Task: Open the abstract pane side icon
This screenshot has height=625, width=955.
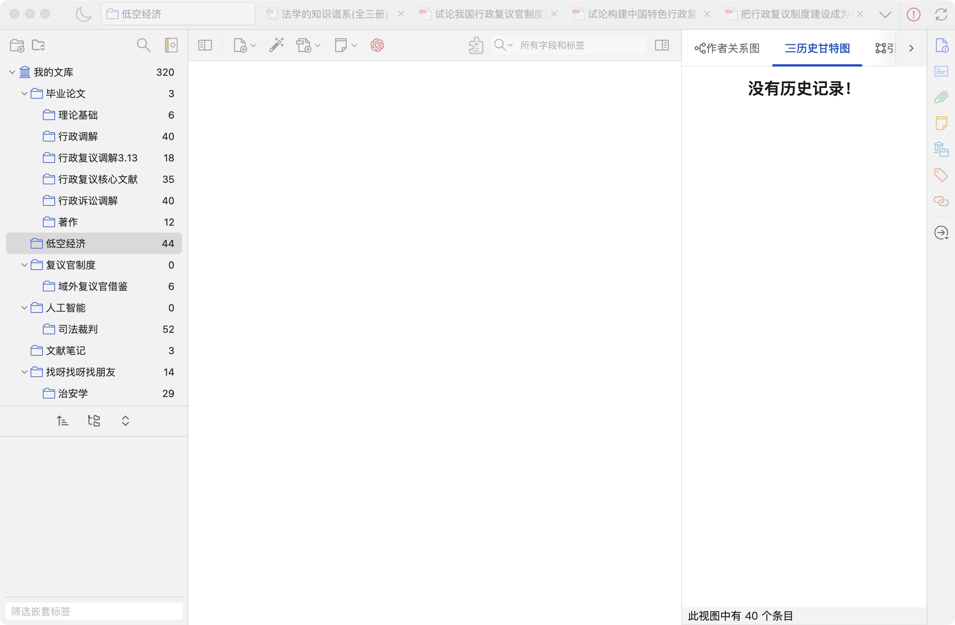Action: click(941, 72)
